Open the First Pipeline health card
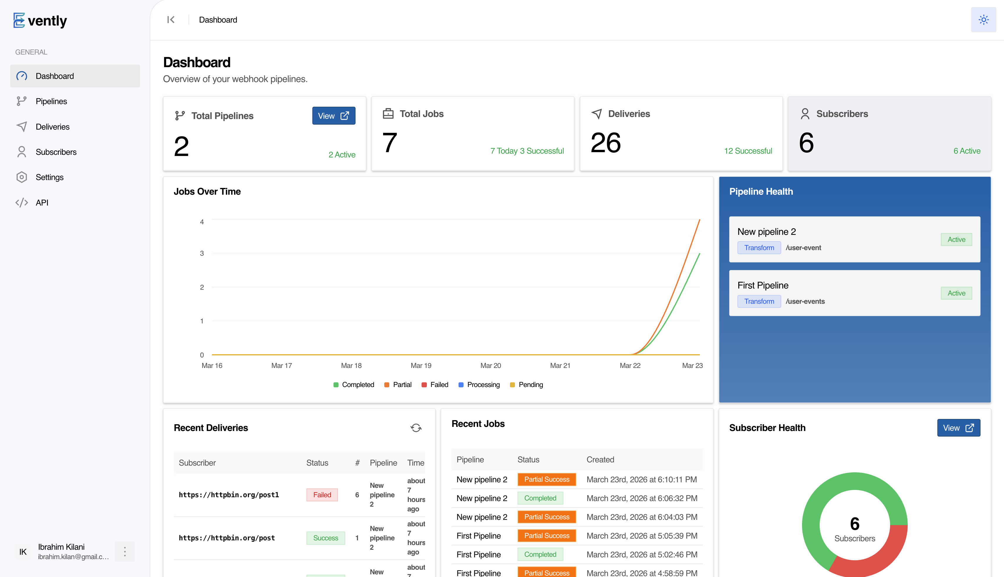 tap(855, 293)
